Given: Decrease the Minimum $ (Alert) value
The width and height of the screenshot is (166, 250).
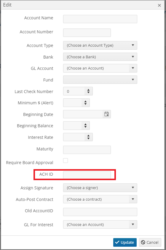Looking at the screenshot, I should coord(85,104).
